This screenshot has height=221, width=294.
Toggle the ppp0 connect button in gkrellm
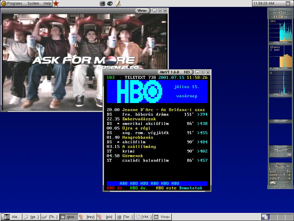[x=289, y=155]
